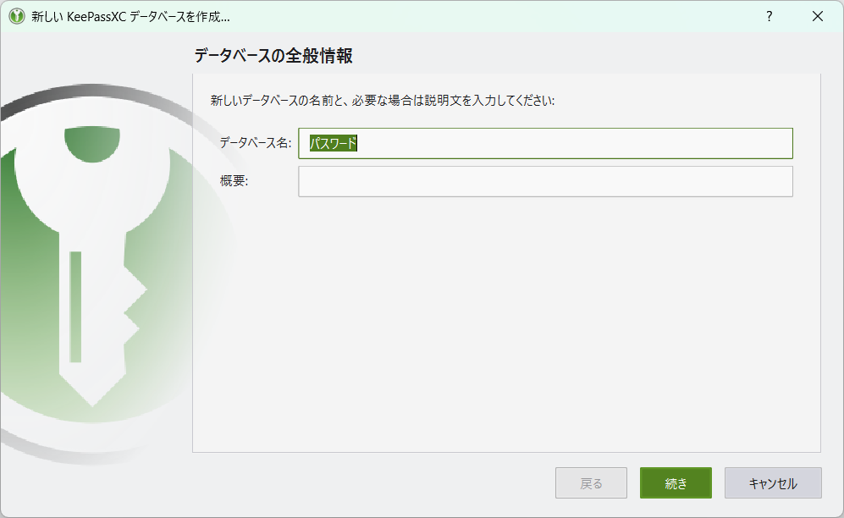Screen dimensions: 844x518
Task: Click into the empty 概要 description field
Action: pos(545,181)
